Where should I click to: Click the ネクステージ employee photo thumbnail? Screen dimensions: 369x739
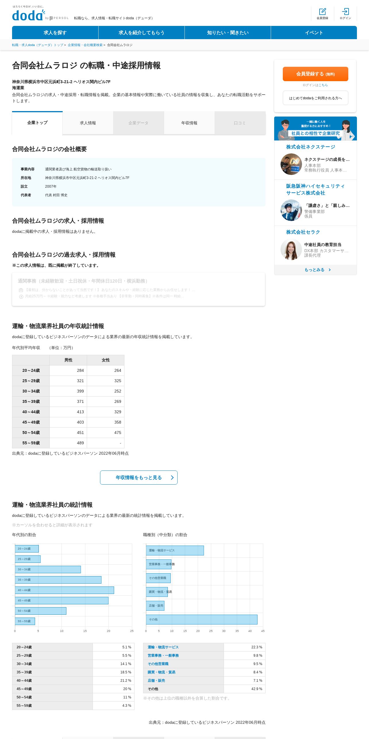pos(291,164)
